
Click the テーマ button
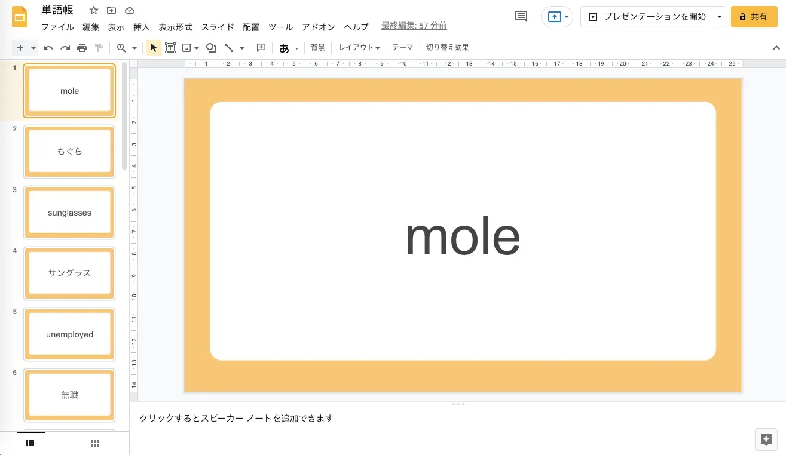click(x=402, y=48)
